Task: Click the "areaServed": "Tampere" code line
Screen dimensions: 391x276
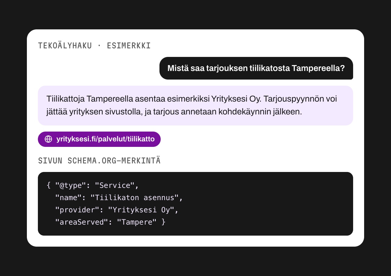Action: point(110,222)
